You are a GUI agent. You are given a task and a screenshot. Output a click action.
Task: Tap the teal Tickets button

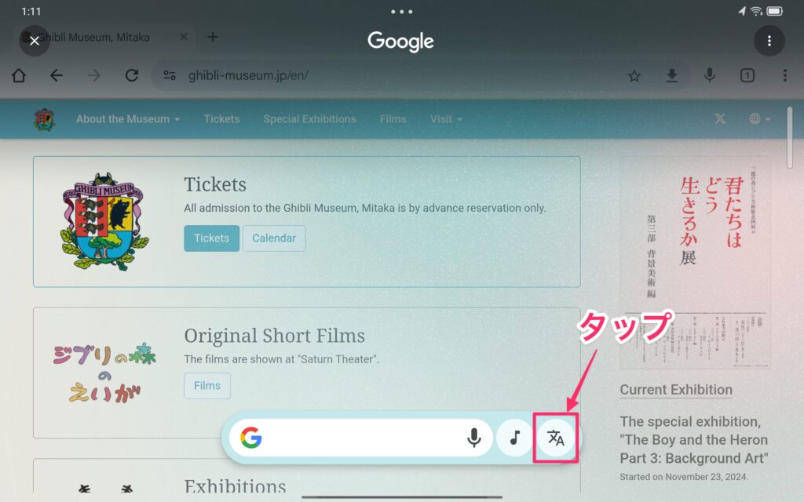coord(212,238)
